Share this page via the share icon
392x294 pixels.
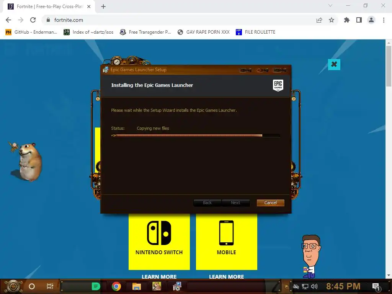(x=319, y=20)
